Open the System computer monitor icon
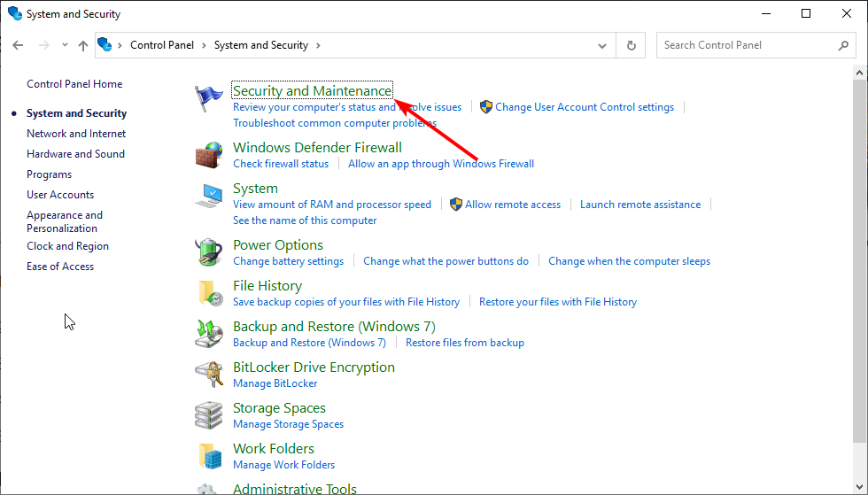 (x=209, y=196)
